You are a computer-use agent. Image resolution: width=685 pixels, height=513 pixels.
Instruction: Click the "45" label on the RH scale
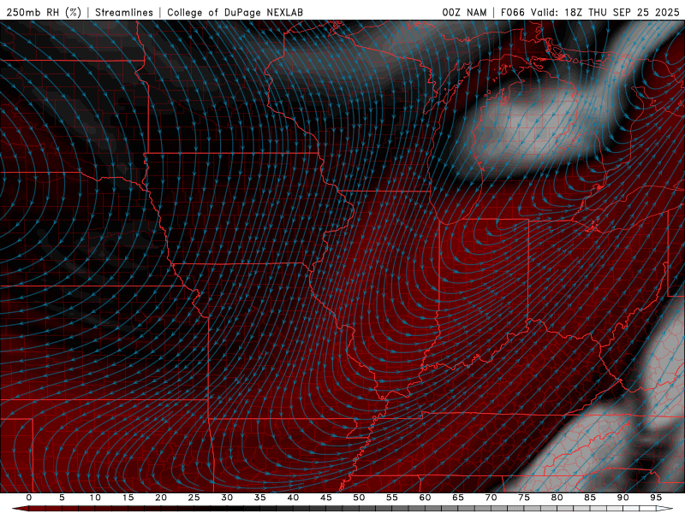pos(326,498)
